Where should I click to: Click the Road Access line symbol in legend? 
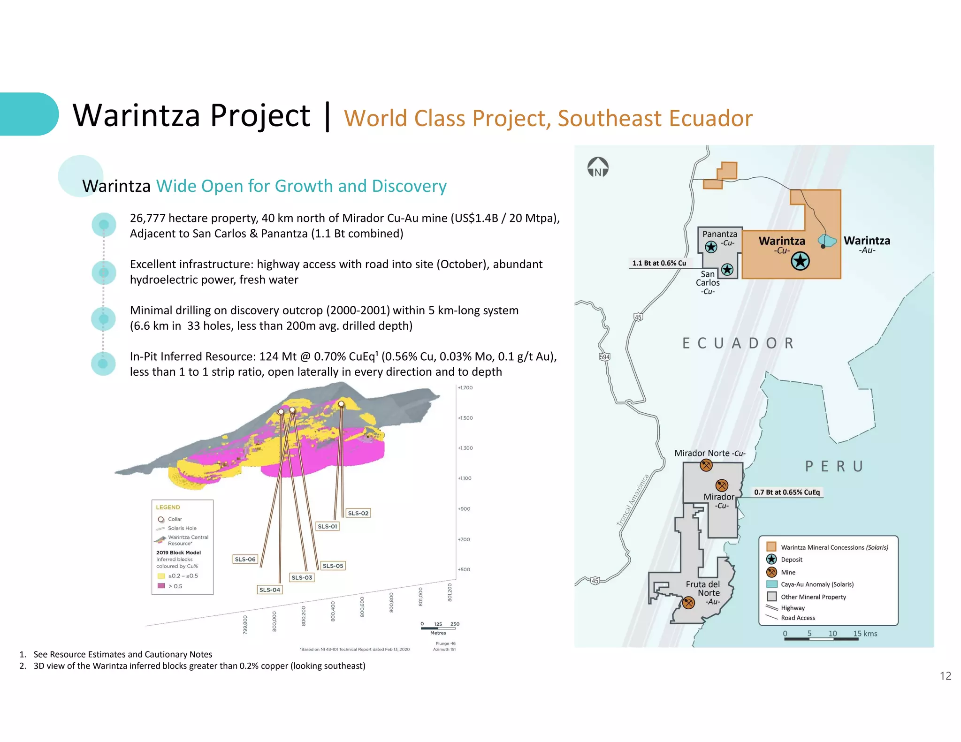pos(772,617)
